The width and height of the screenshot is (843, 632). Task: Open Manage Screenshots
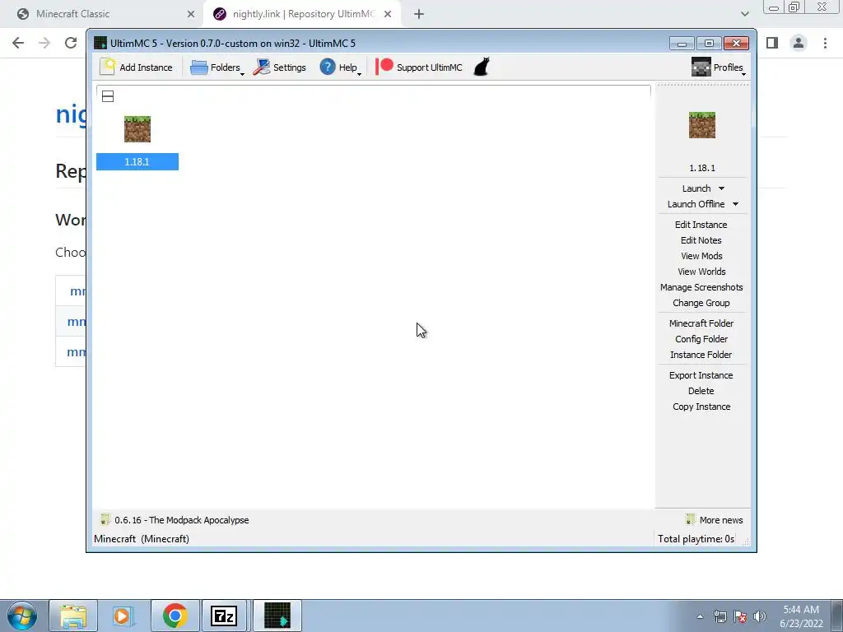[x=701, y=287]
